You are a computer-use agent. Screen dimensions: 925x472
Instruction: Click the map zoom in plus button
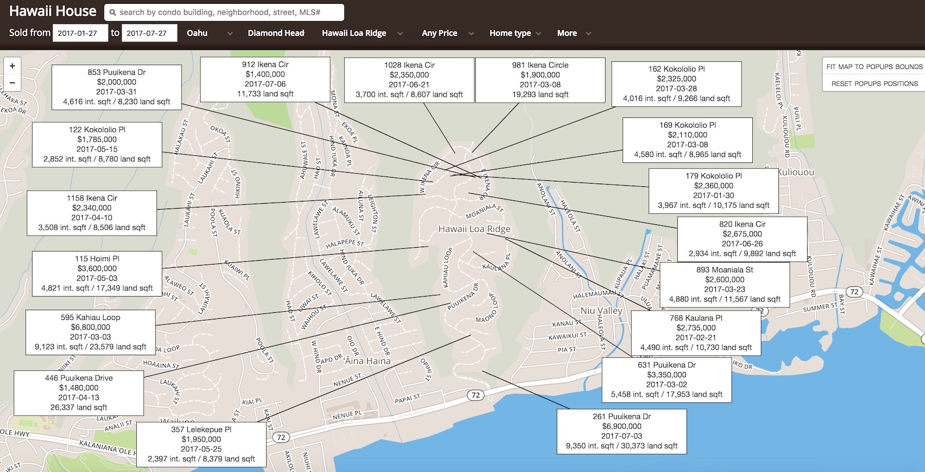(x=12, y=66)
